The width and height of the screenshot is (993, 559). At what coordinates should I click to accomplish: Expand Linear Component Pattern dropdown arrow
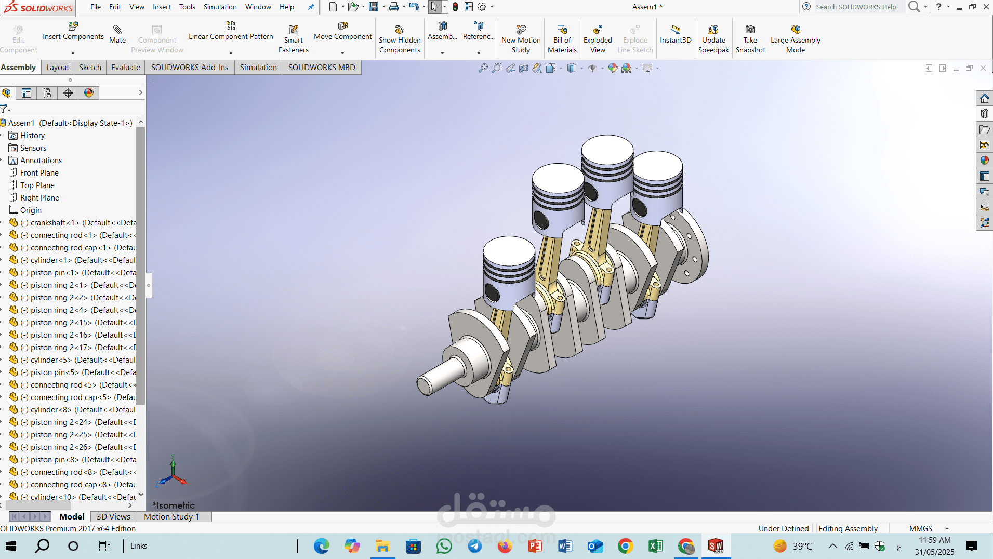(231, 52)
